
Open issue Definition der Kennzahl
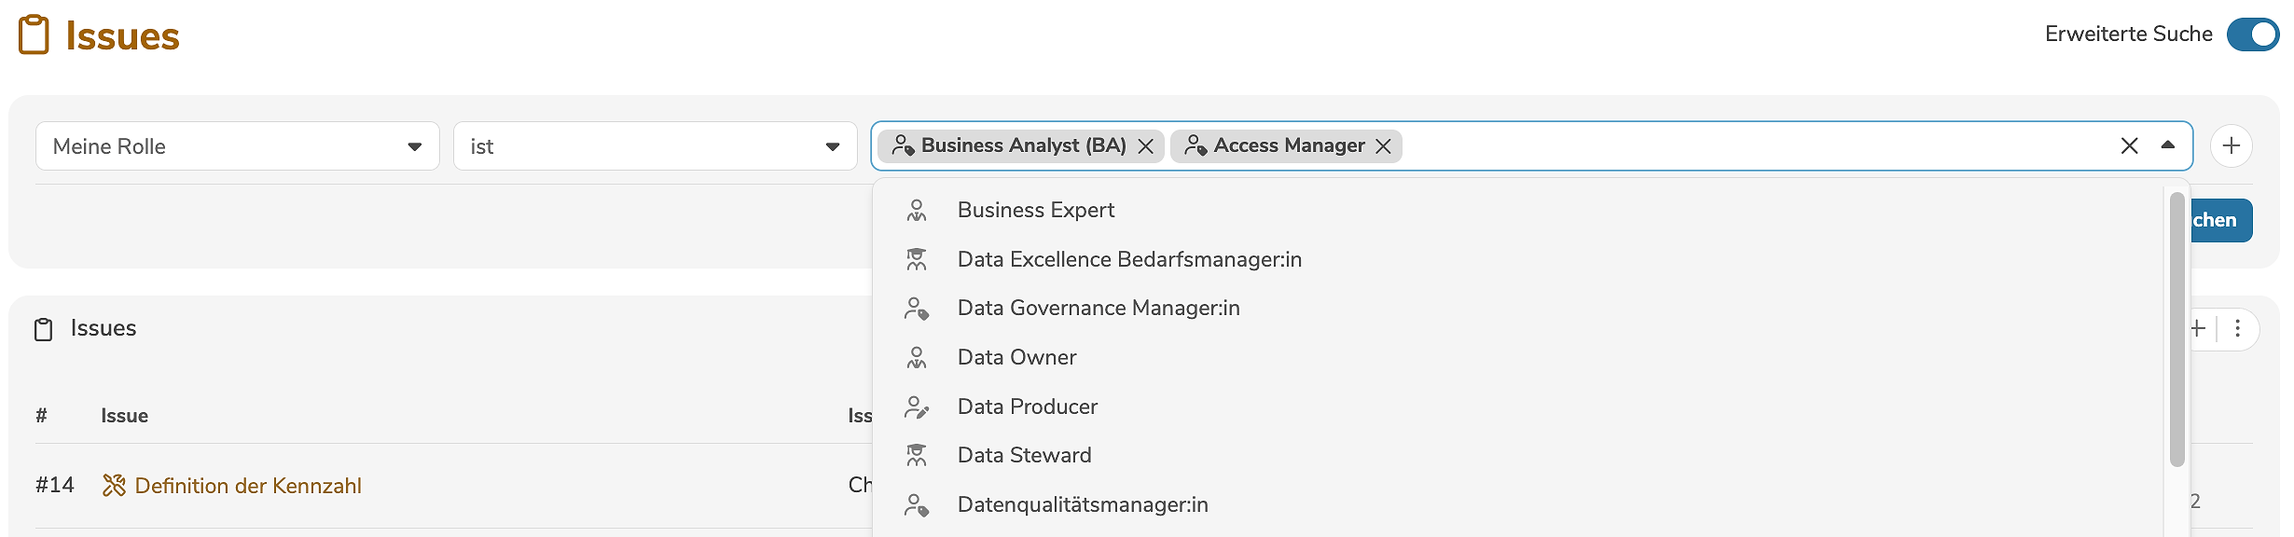[x=249, y=485]
